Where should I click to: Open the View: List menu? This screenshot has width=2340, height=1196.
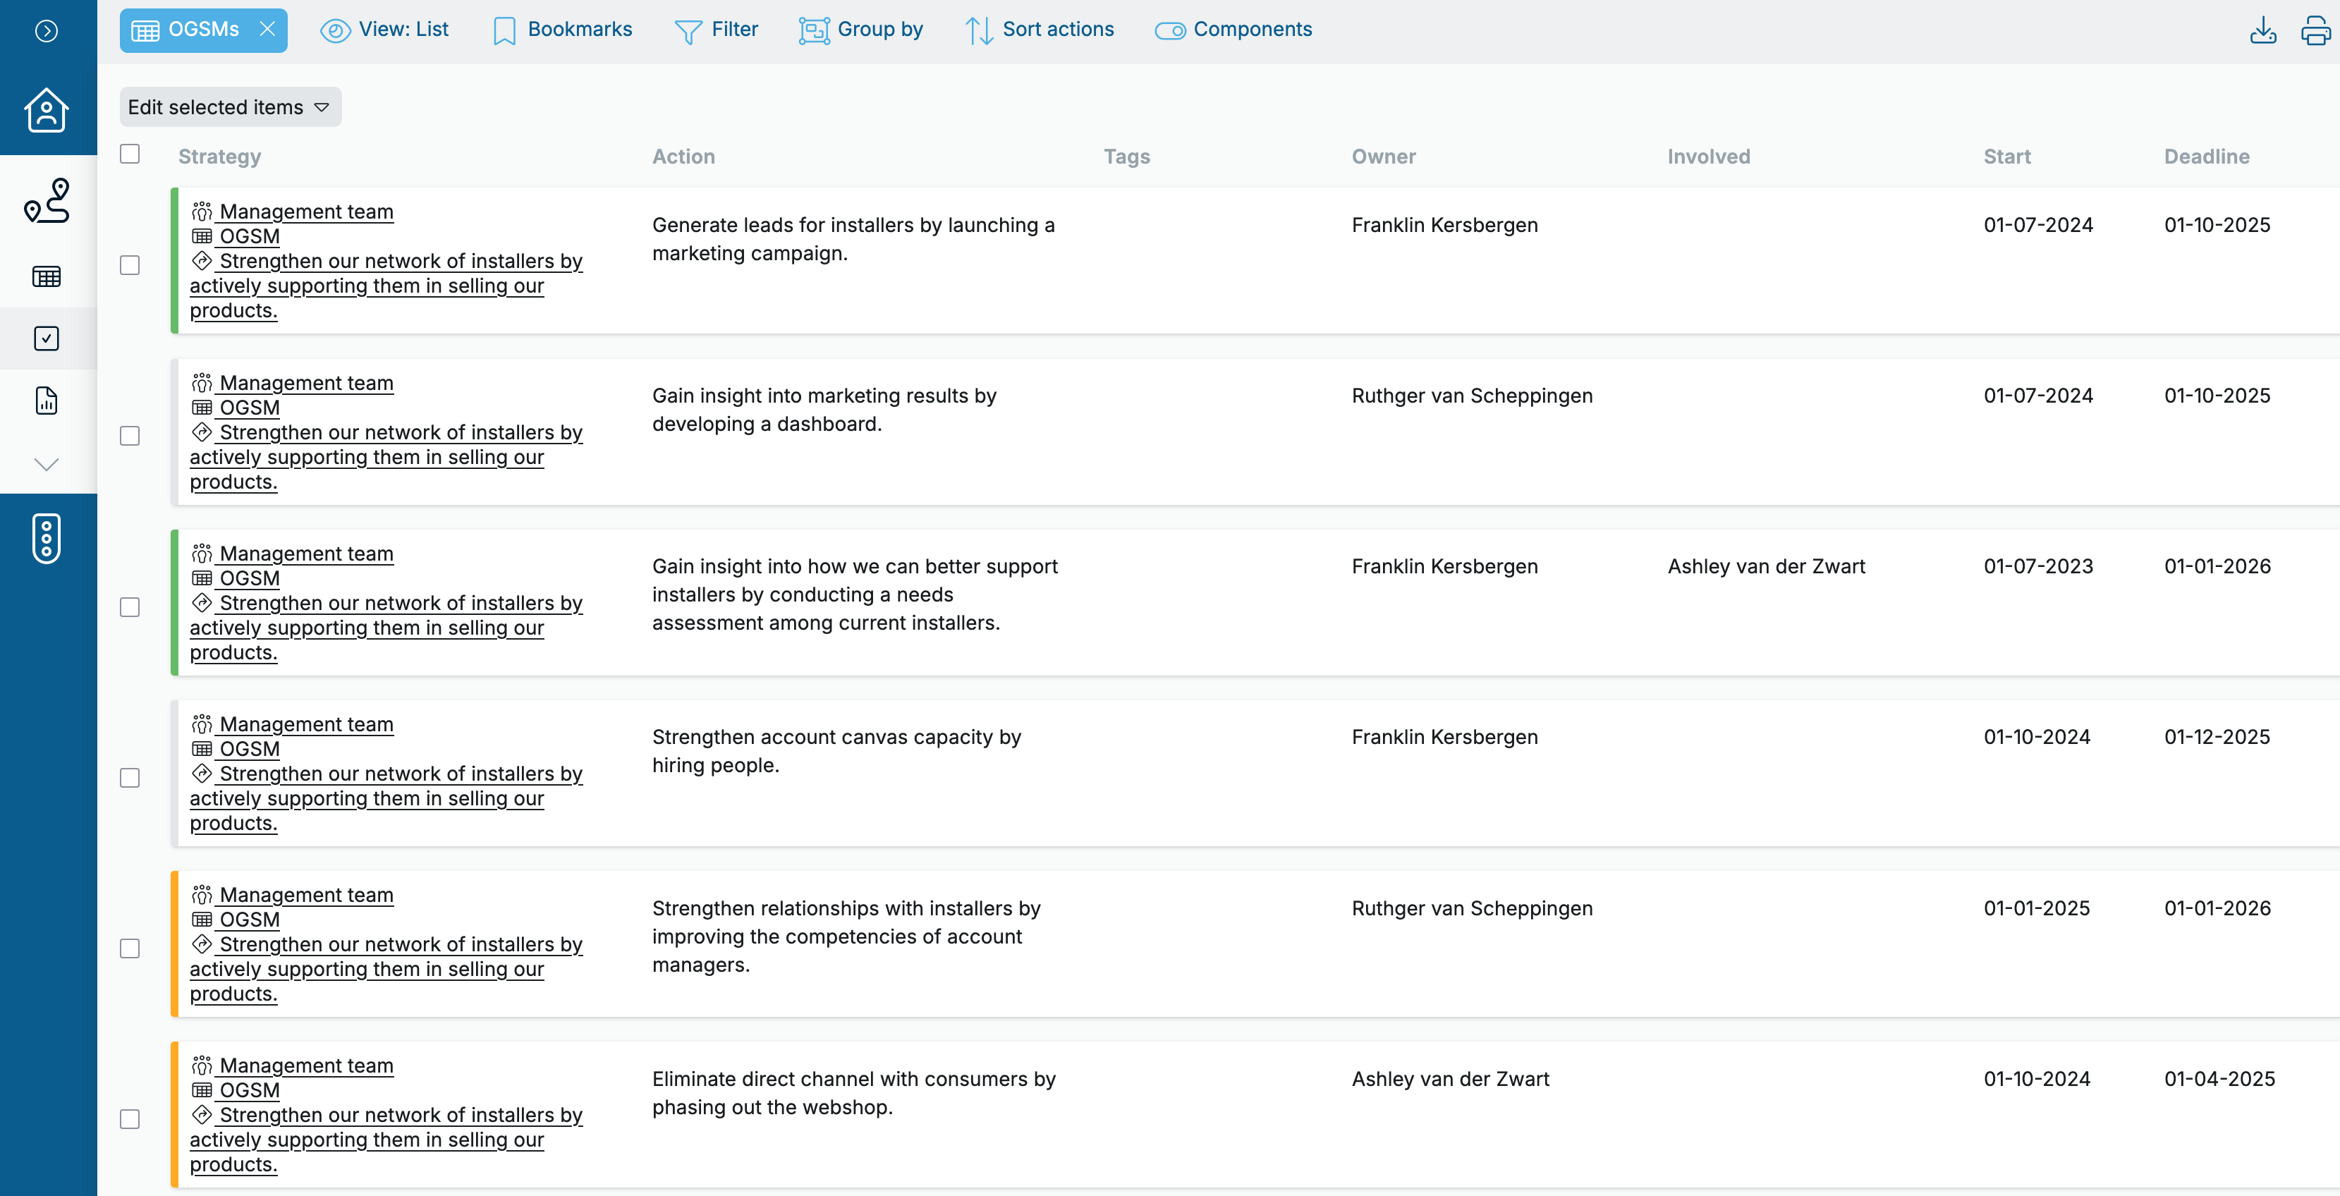384,30
